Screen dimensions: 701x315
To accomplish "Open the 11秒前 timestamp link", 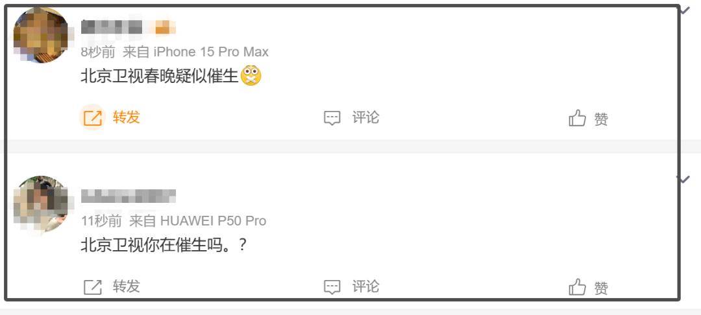I will click(101, 221).
